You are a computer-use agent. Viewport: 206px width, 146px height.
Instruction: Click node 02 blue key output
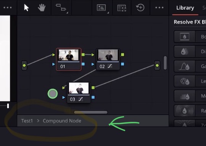(x=122, y=64)
